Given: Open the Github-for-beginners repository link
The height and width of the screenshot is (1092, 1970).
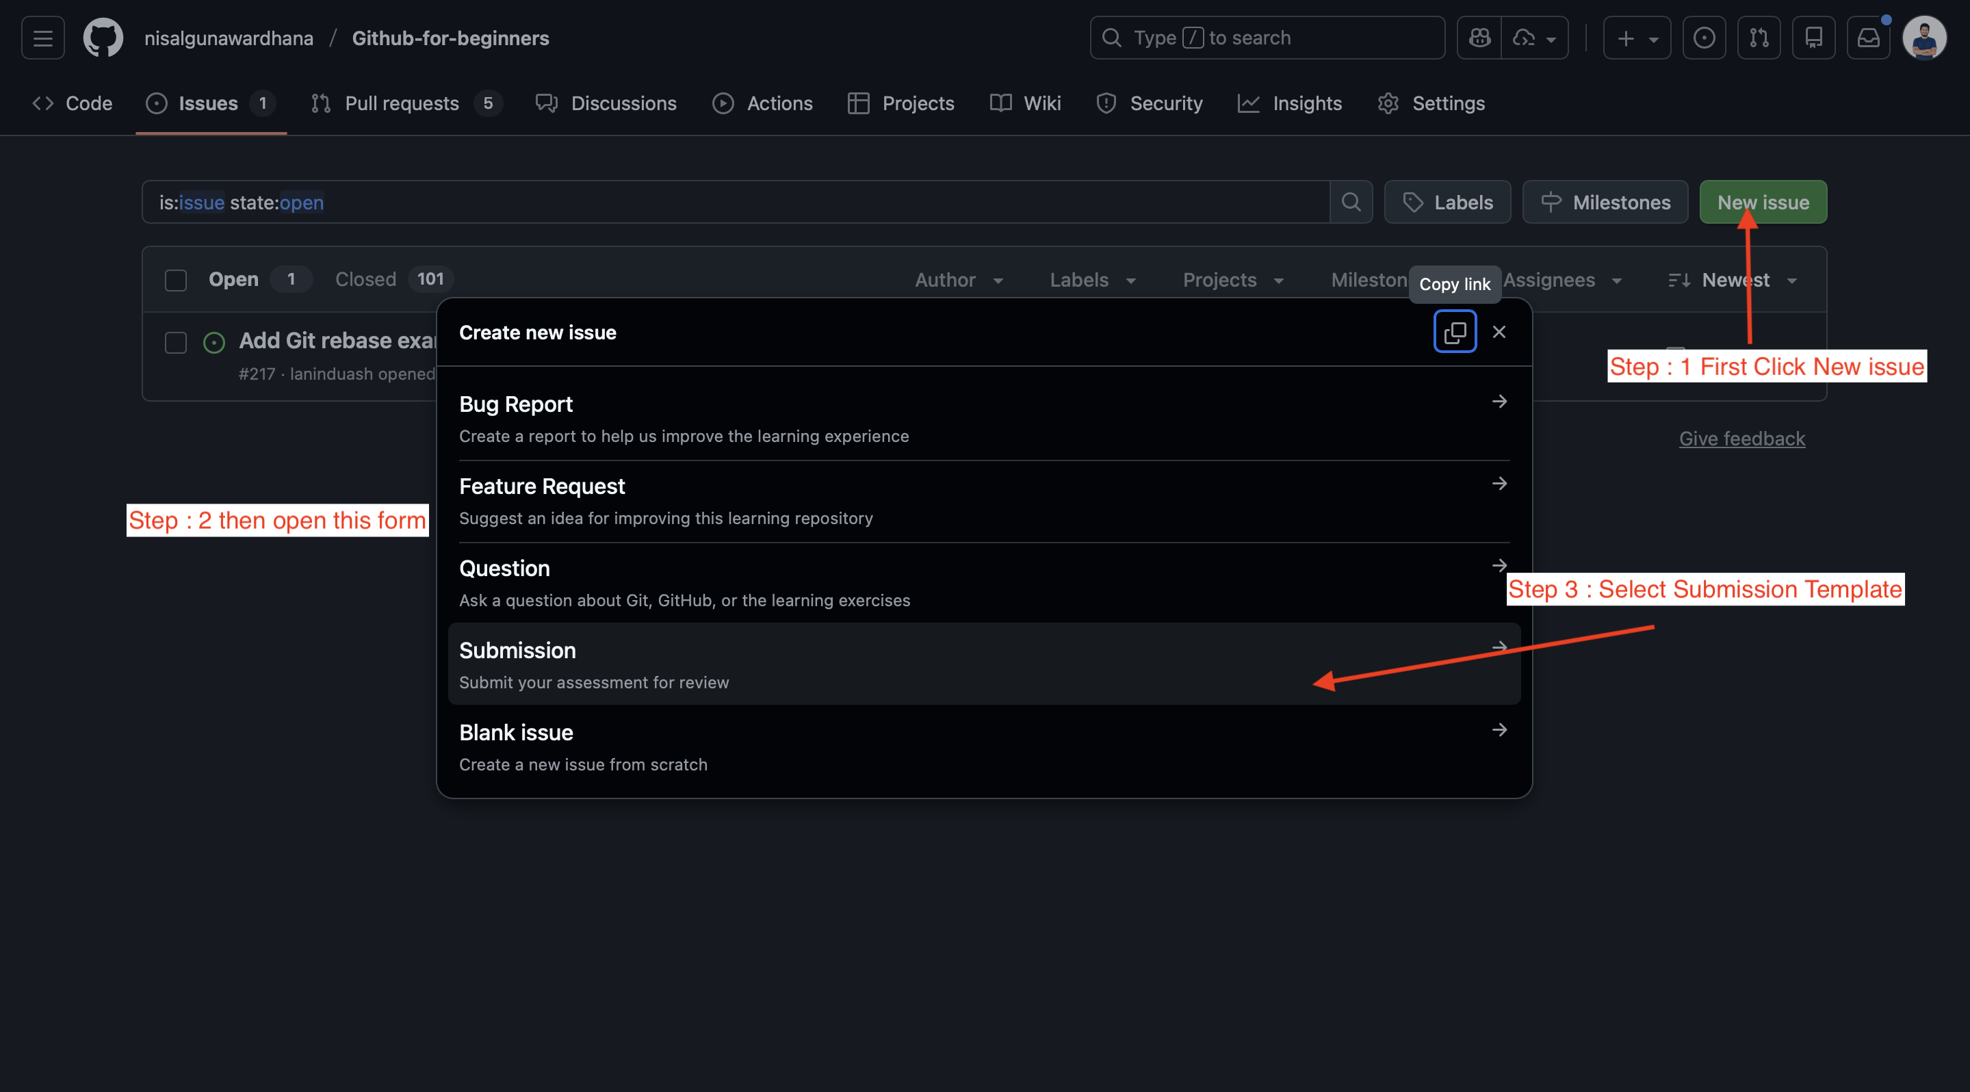Looking at the screenshot, I should pyautogui.click(x=450, y=38).
